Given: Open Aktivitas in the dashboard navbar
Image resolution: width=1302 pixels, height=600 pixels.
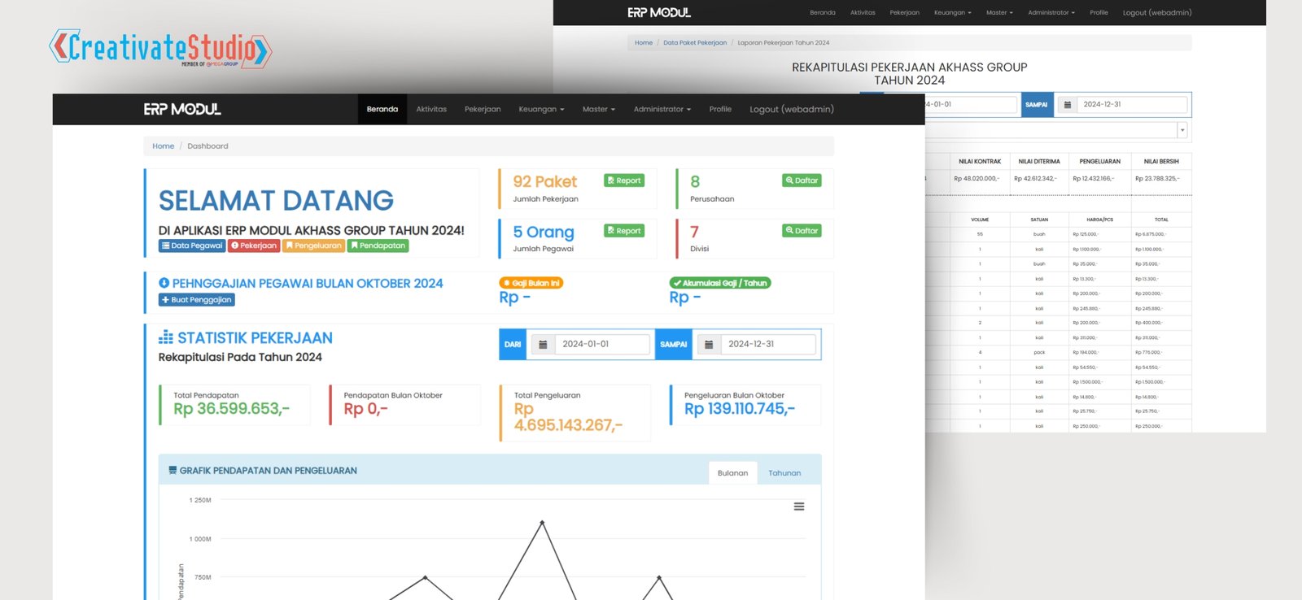Looking at the screenshot, I should (x=431, y=109).
